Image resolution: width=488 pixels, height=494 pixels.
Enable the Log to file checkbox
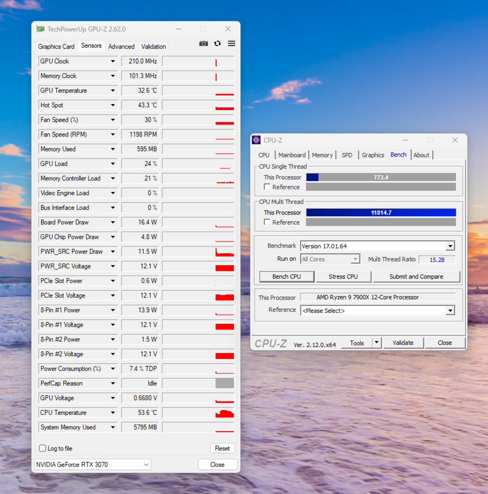click(42, 448)
